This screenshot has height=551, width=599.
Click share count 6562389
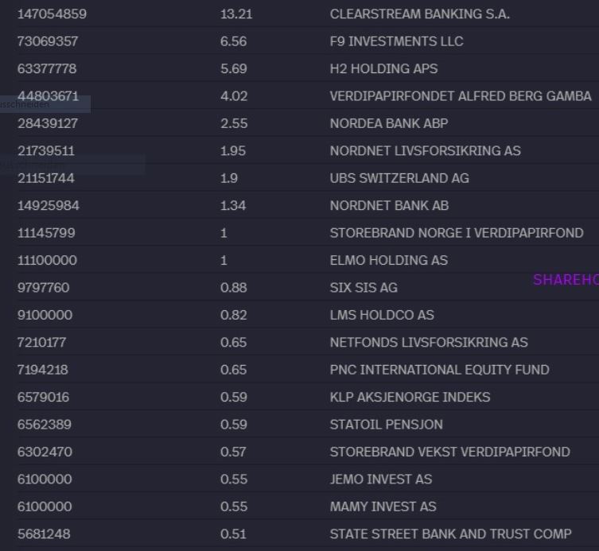pos(45,425)
